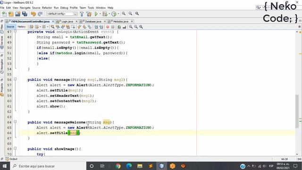
Task: Open Debug Project dropdown arrow
Action: tap(109, 14)
